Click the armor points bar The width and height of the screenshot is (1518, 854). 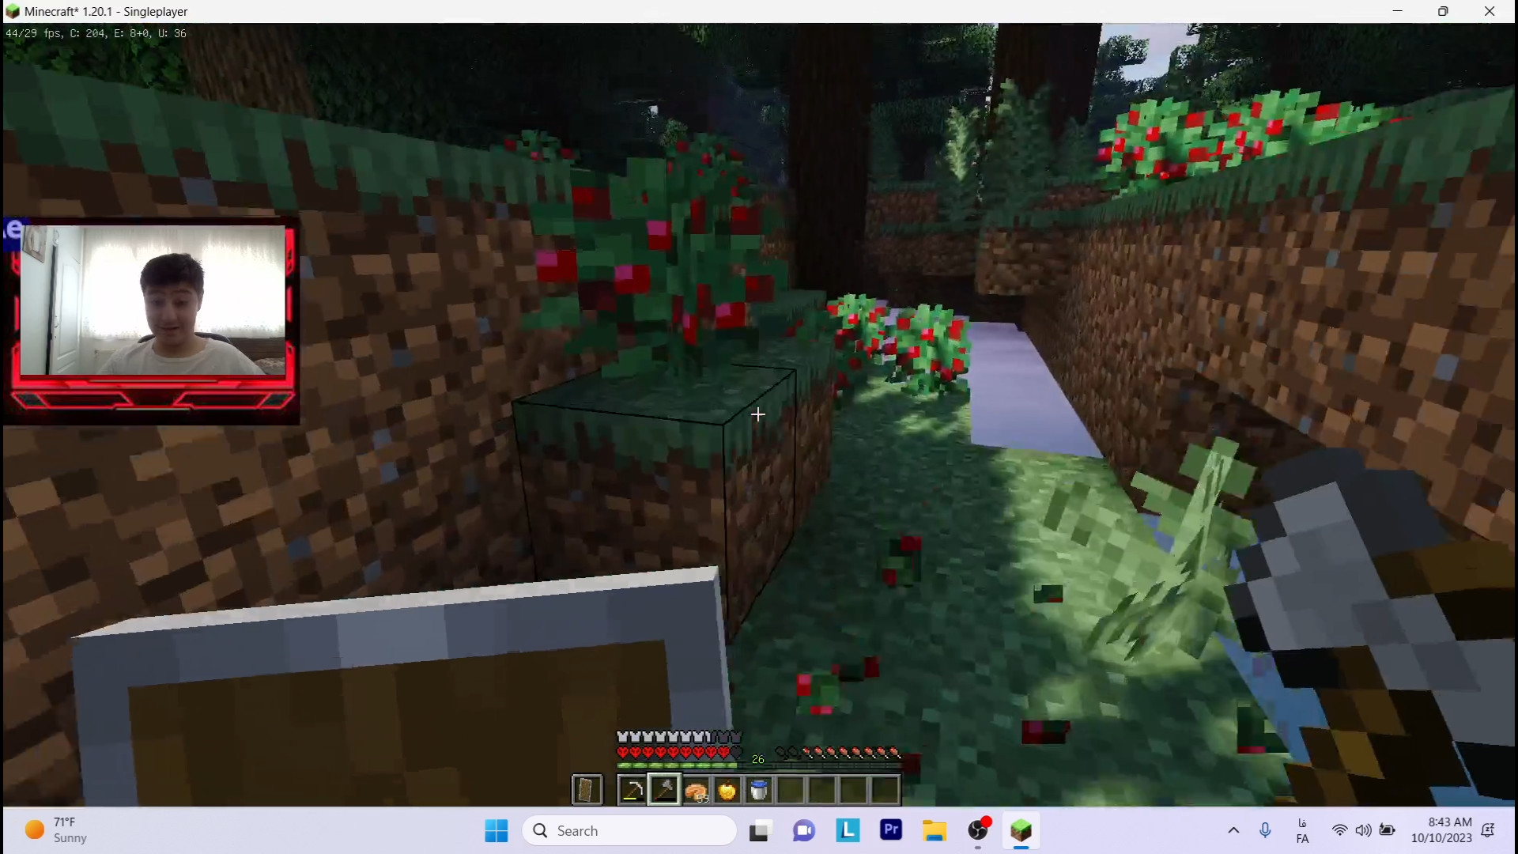coord(680,737)
